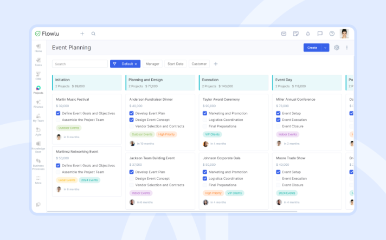Click the notifications bell icon
Viewport: 386px width, 240px height.
point(308,34)
